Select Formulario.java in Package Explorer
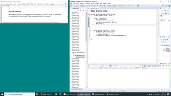171x96 pixels. [81, 57]
